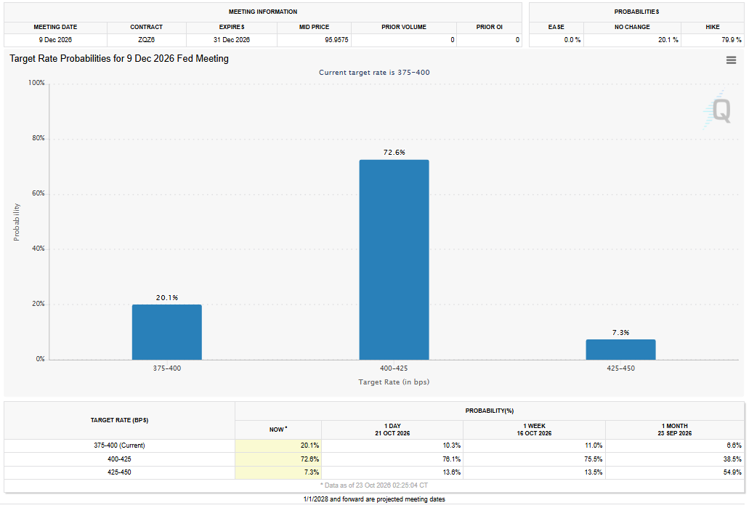Click the Target Rate (in bps) axis title
This screenshot has height=508, width=749.
point(394,382)
